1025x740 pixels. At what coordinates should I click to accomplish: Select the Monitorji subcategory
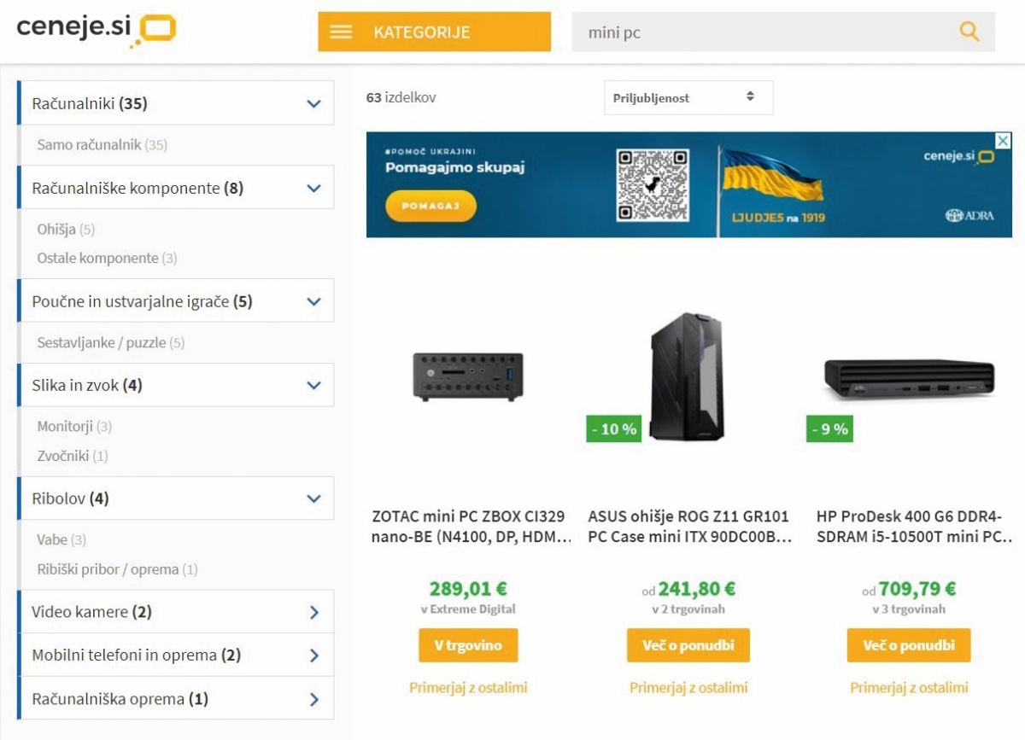point(74,427)
